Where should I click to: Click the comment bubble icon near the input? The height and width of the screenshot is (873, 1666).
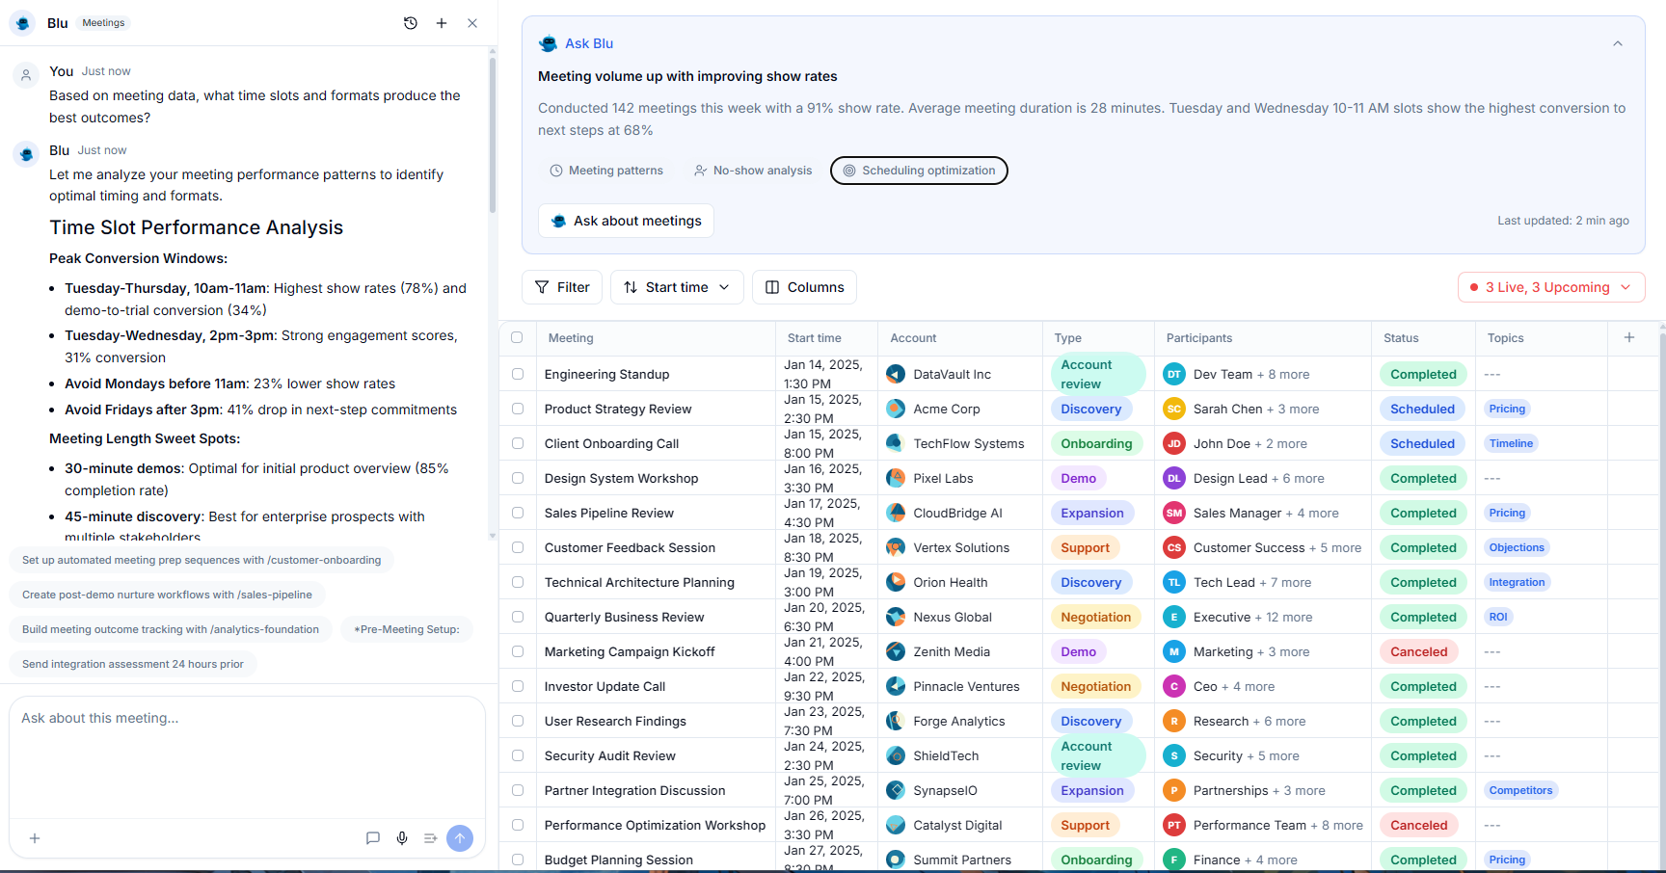click(x=372, y=838)
